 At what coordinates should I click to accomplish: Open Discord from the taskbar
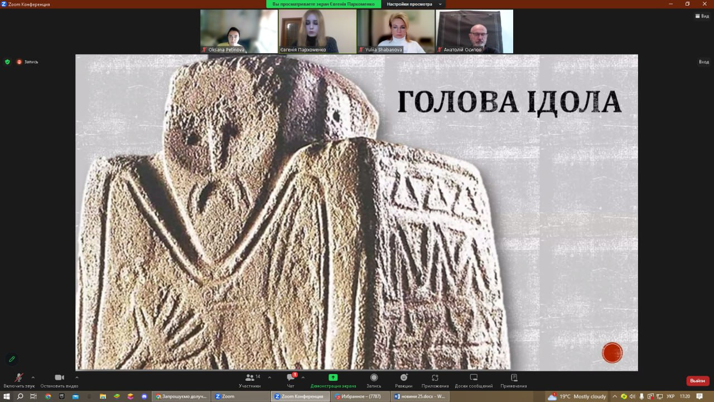tap(144, 396)
